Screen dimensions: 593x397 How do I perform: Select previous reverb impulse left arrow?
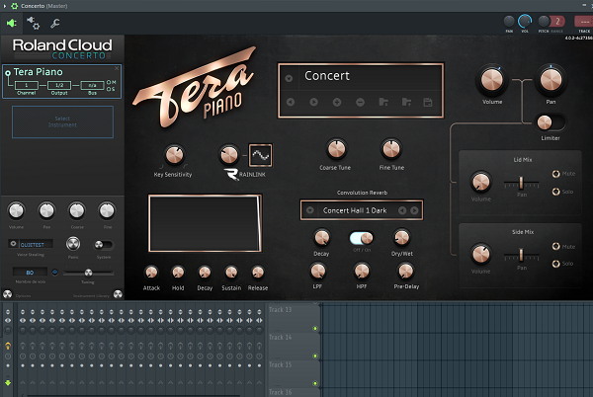pyautogui.click(x=402, y=210)
